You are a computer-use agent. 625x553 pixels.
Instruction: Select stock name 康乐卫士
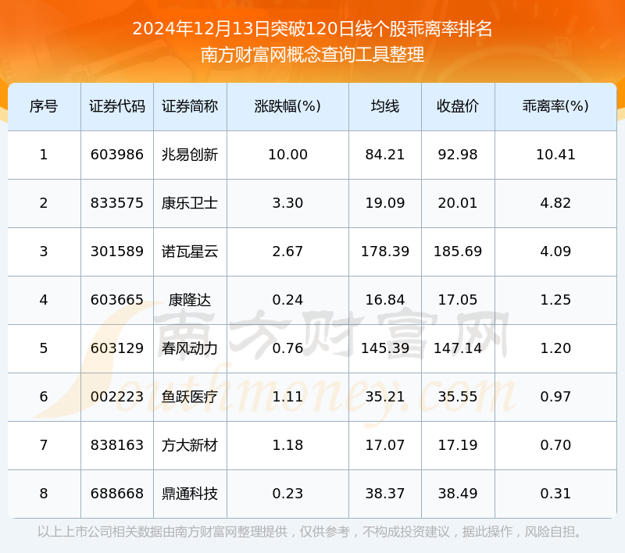coord(190,203)
